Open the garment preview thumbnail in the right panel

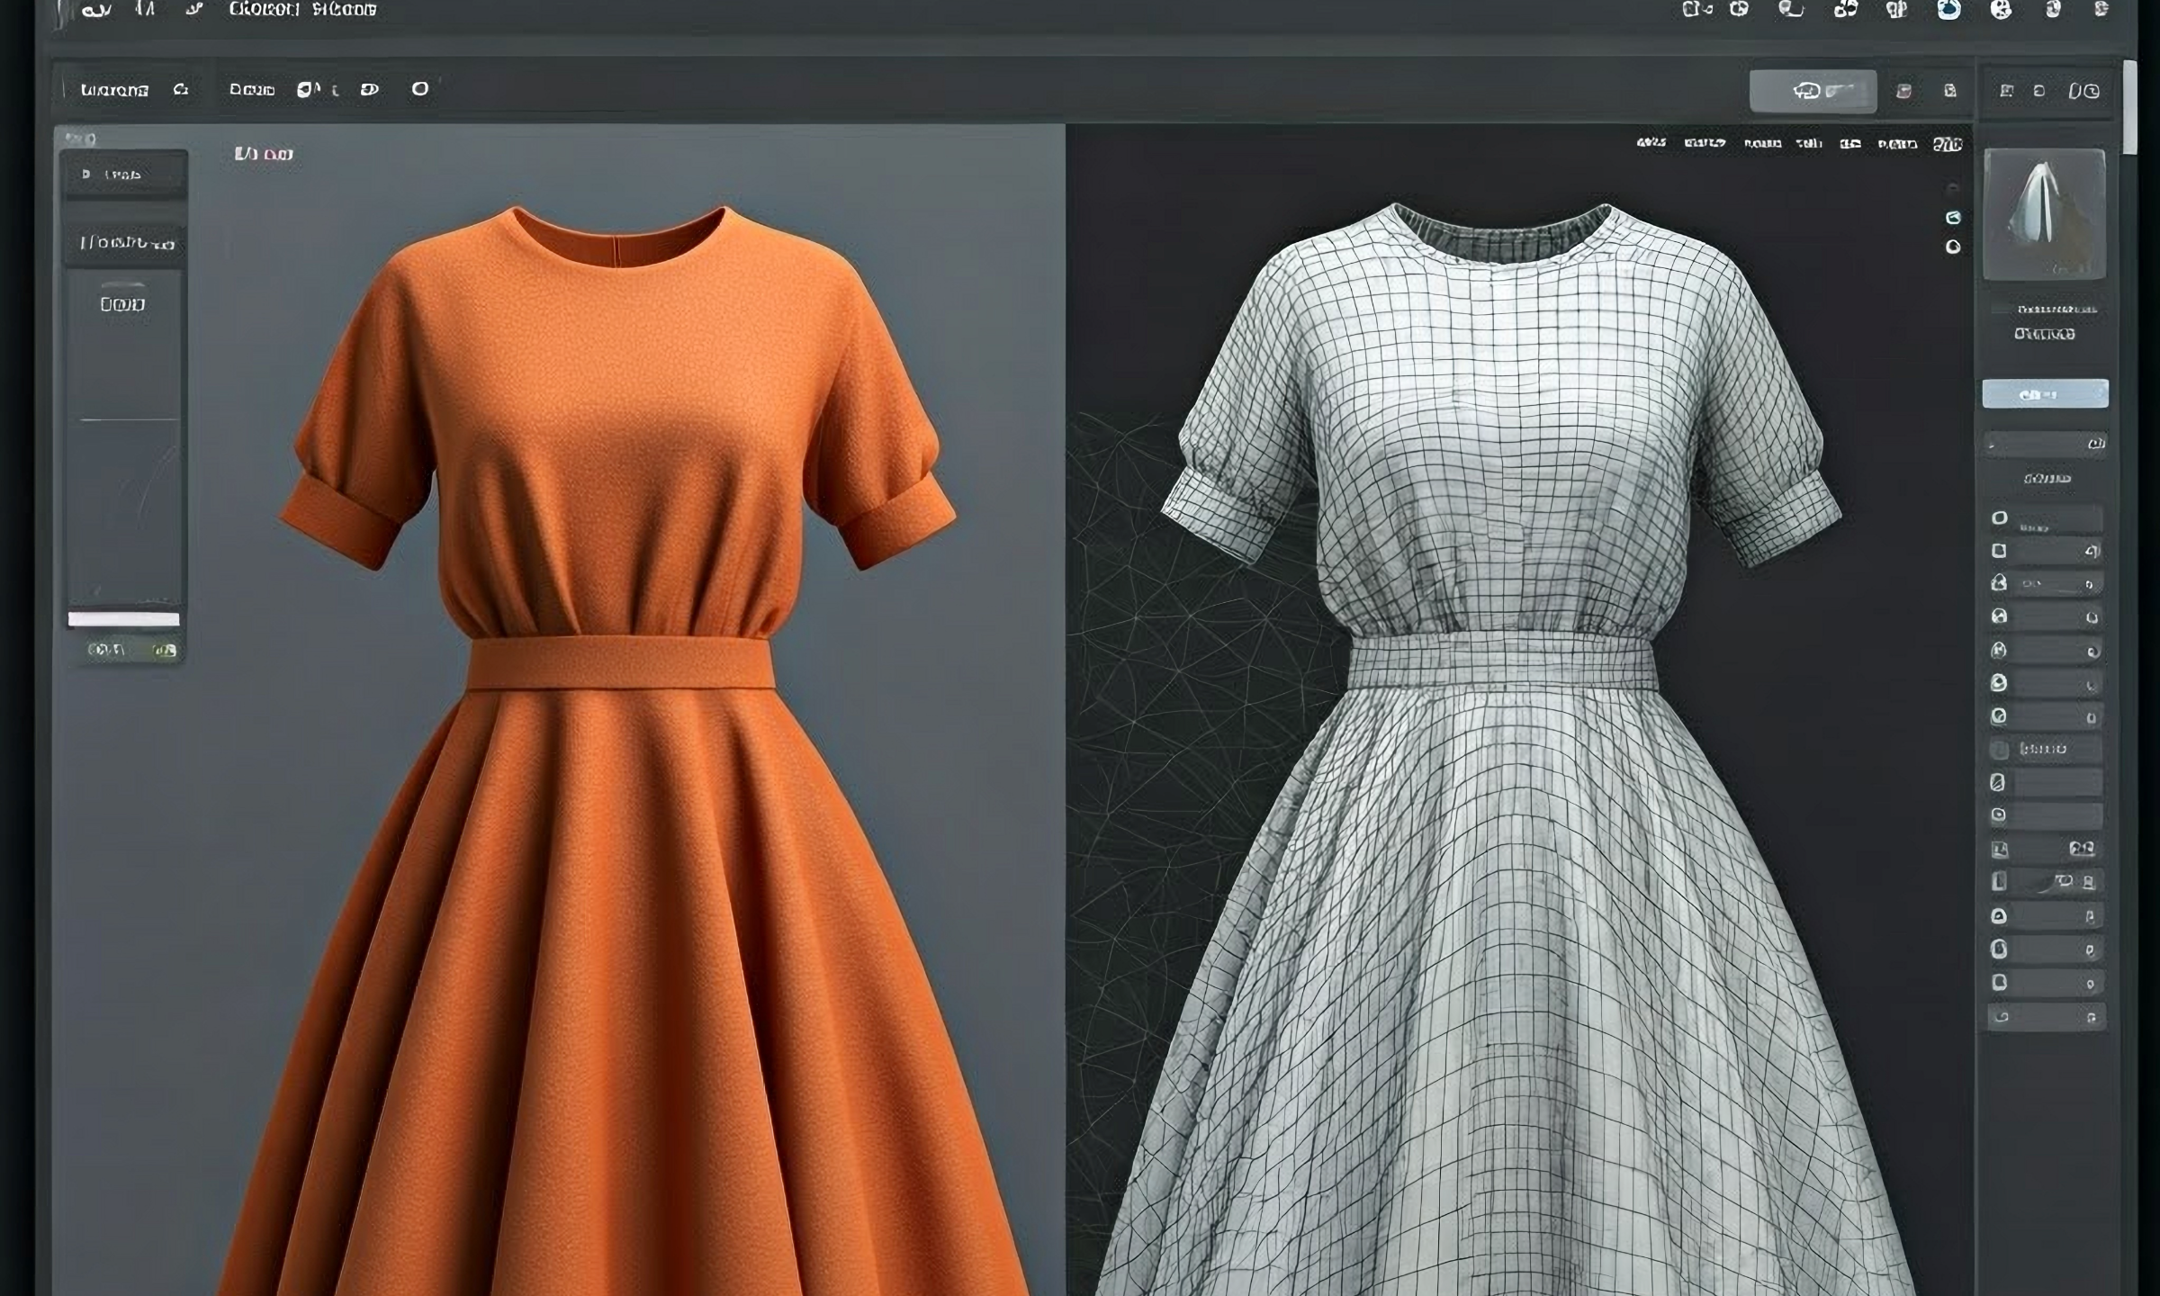pyautogui.click(x=2045, y=214)
